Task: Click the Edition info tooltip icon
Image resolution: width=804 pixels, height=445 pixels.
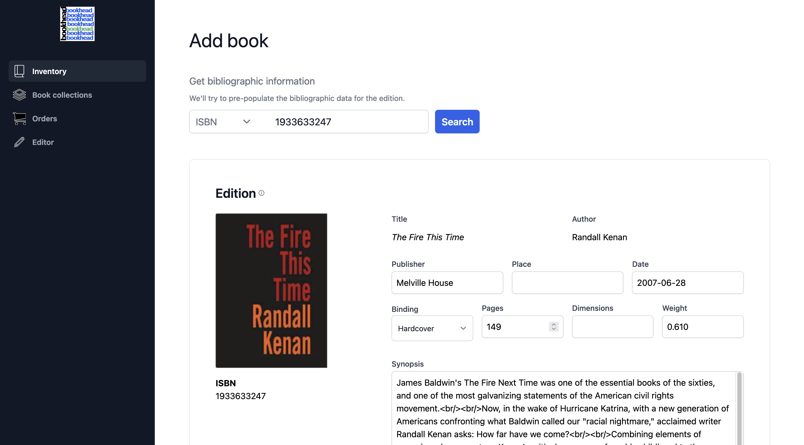Action: click(x=262, y=193)
